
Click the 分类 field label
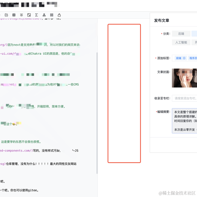tap(167, 34)
